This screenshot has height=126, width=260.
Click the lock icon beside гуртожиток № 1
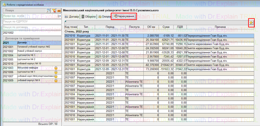pos(56,72)
